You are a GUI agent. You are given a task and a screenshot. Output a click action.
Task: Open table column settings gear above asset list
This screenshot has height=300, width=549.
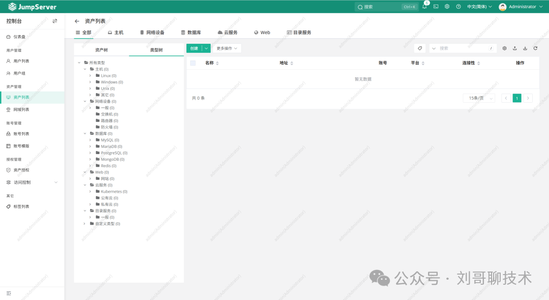pyautogui.click(x=504, y=48)
